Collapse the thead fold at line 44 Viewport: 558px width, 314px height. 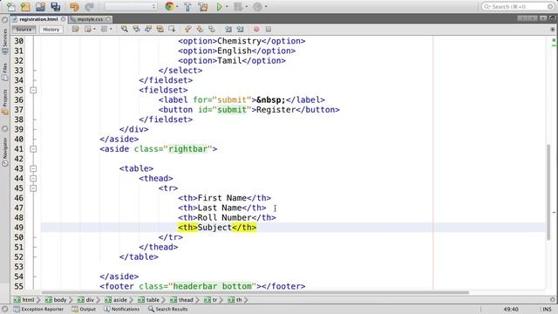[33, 178]
